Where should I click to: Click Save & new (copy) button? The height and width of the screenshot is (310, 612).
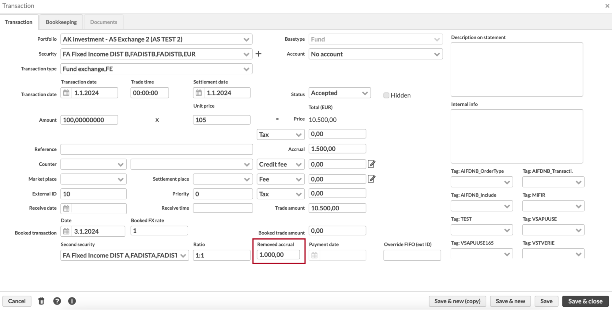click(x=457, y=301)
